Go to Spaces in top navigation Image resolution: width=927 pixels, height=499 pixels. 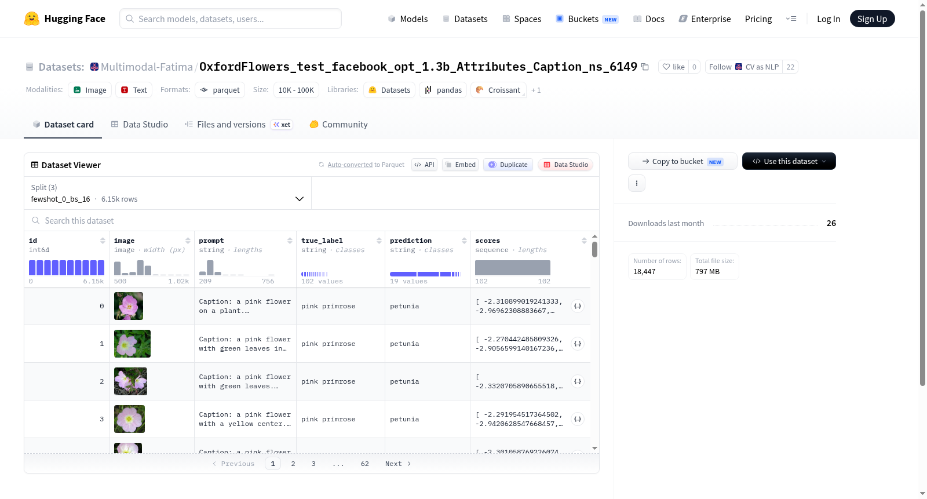(x=522, y=19)
